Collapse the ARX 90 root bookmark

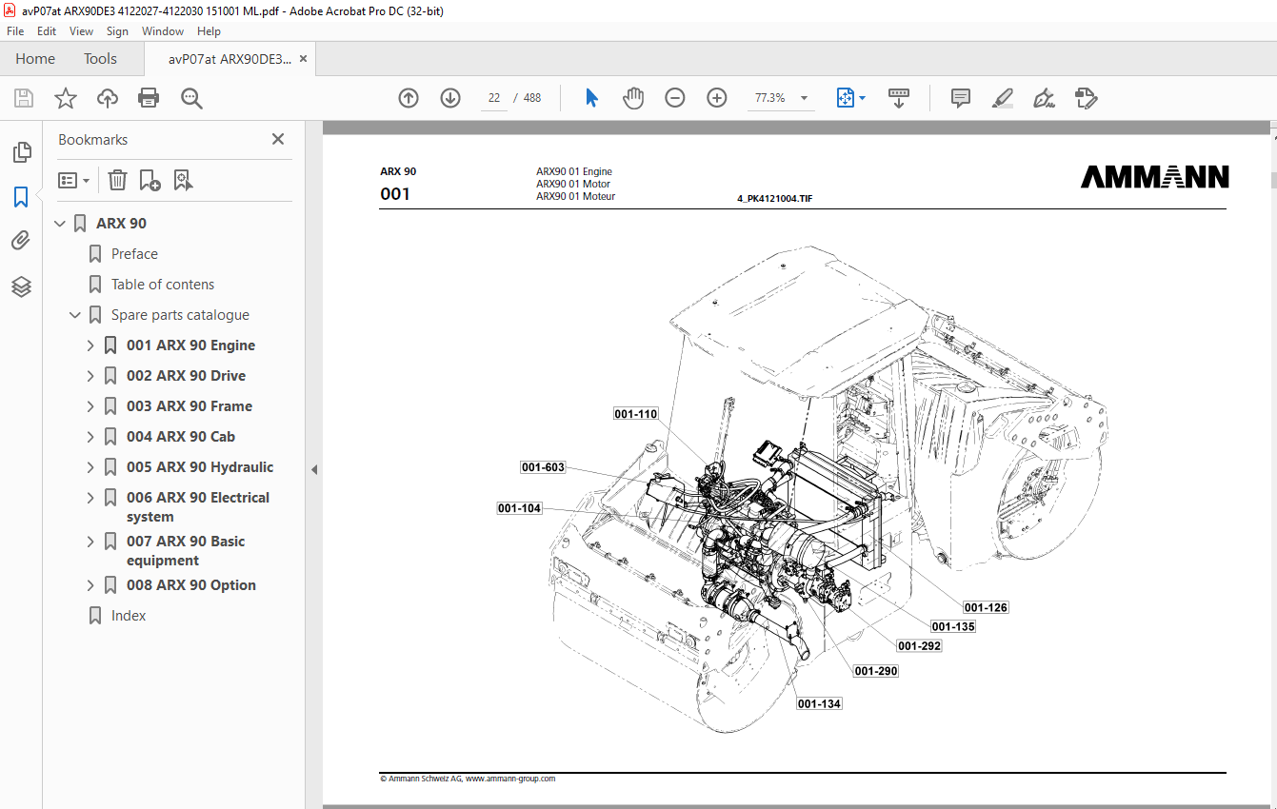click(x=60, y=224)
